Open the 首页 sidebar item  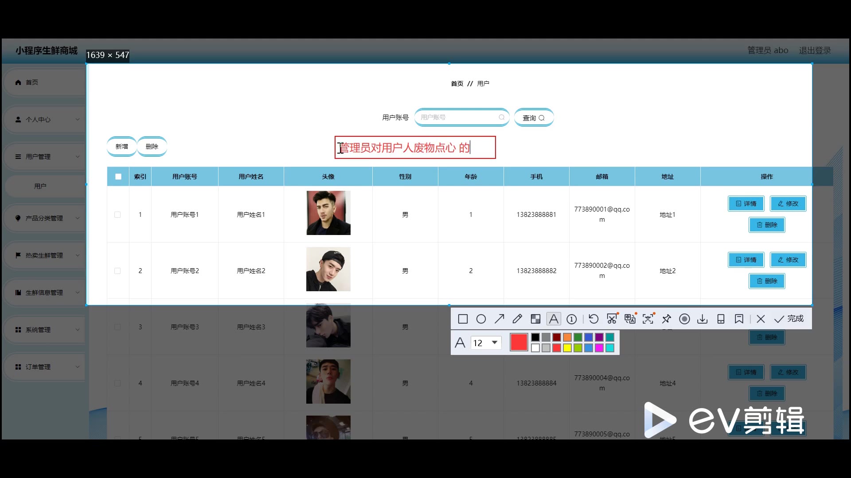tap(44, 82)
